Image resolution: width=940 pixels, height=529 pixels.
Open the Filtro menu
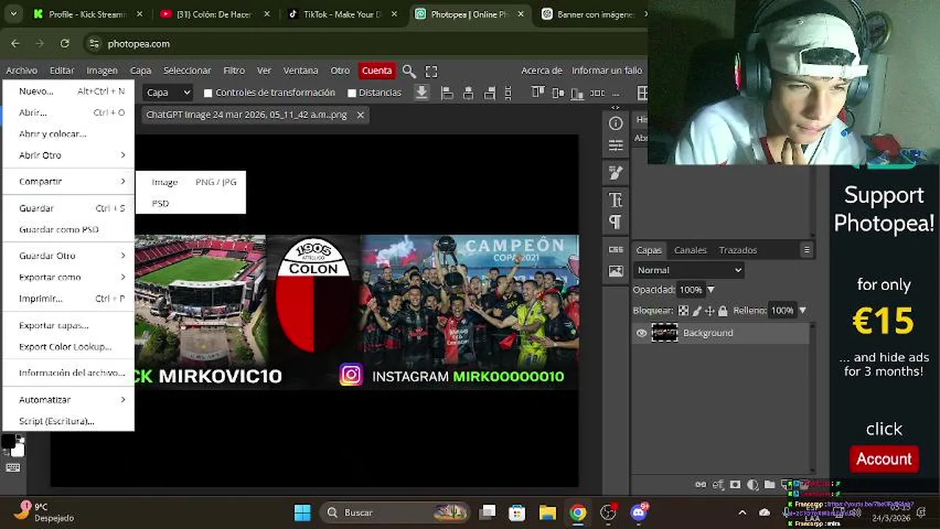[234, 71]
